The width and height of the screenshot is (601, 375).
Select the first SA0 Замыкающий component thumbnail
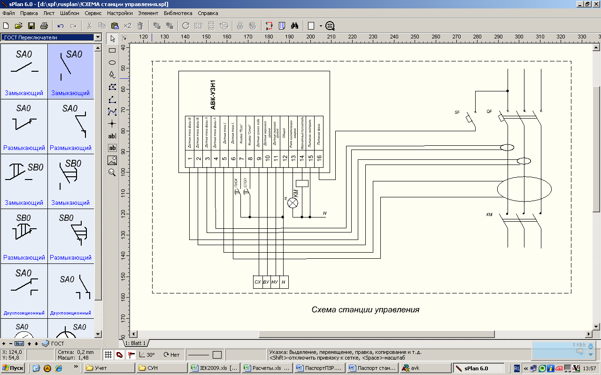tap(24, 71)
